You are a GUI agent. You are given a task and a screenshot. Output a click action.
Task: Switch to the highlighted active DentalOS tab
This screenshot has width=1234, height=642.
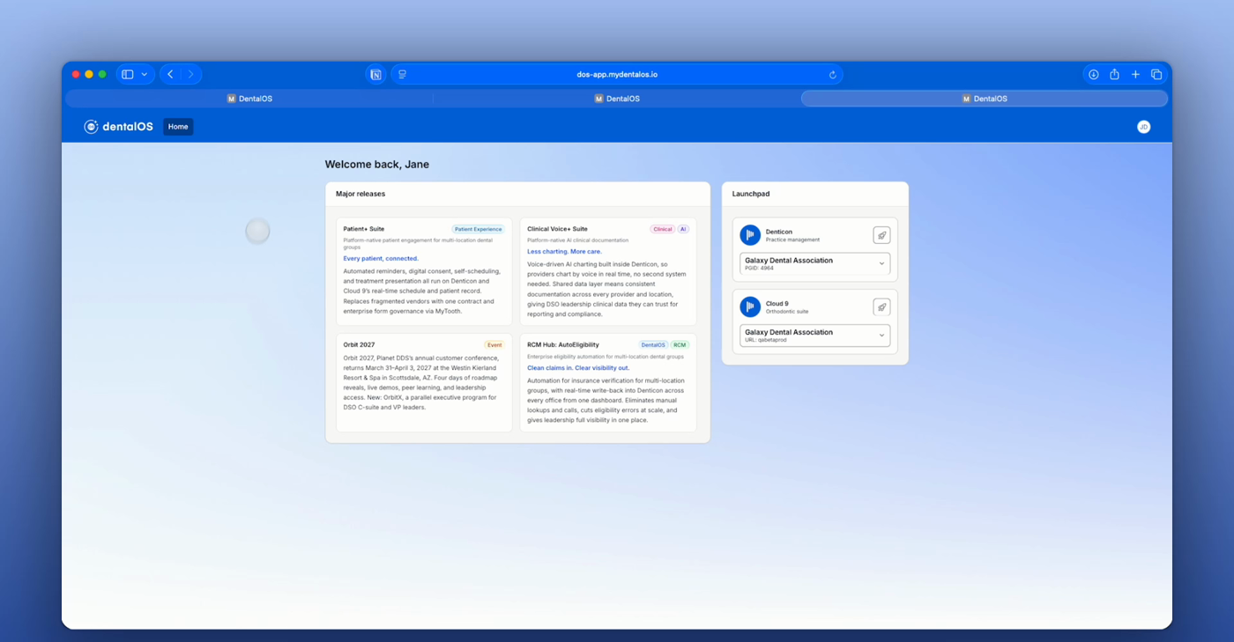pos(984,99)
